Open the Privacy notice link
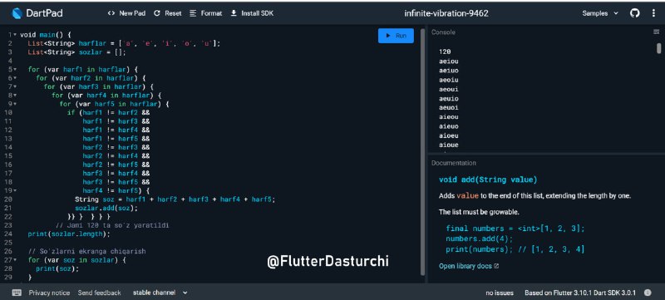 coord(50,293)
